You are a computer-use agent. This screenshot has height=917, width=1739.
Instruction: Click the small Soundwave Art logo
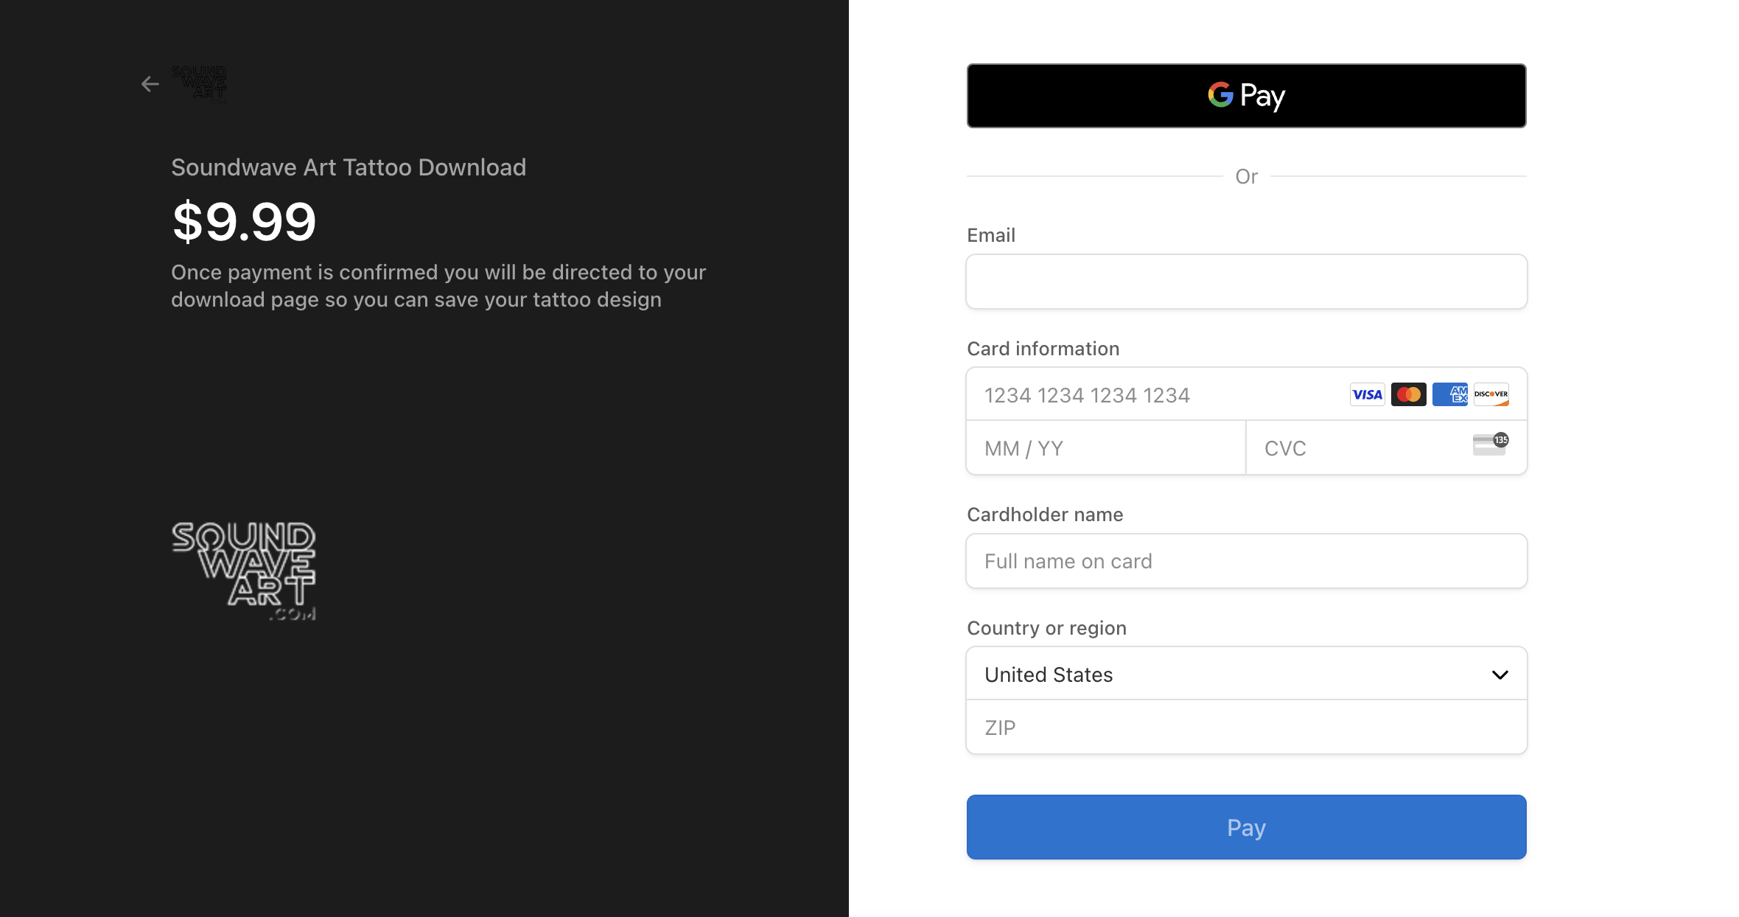pos(199,84)
